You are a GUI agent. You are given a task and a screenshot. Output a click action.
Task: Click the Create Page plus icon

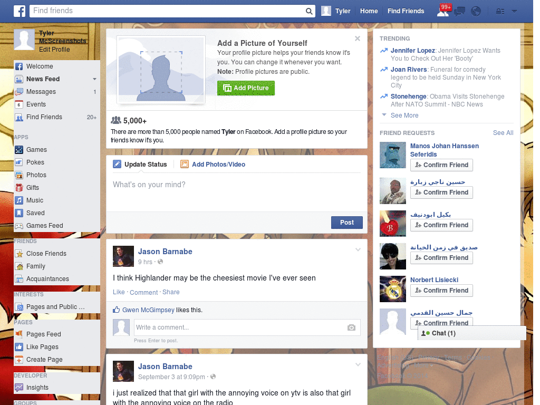(19, 360)
